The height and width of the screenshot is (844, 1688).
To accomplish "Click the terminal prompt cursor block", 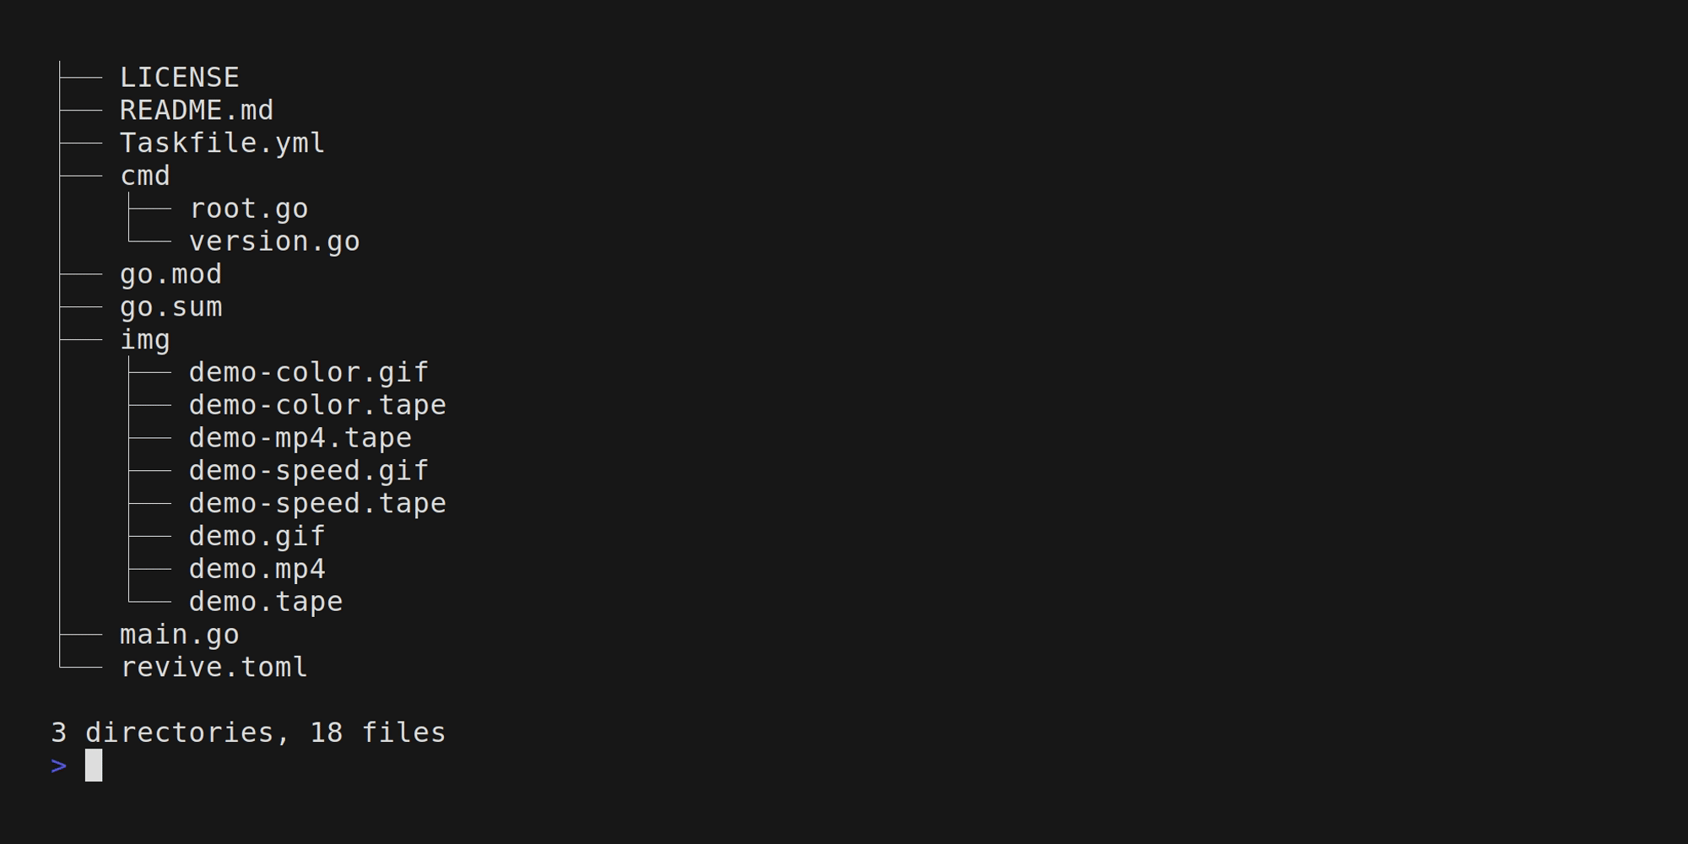I will [94, 766].
